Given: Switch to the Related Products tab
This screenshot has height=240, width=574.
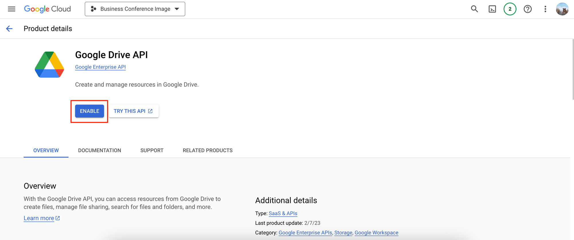Looking at the screenshot, I should click(208, 150).
